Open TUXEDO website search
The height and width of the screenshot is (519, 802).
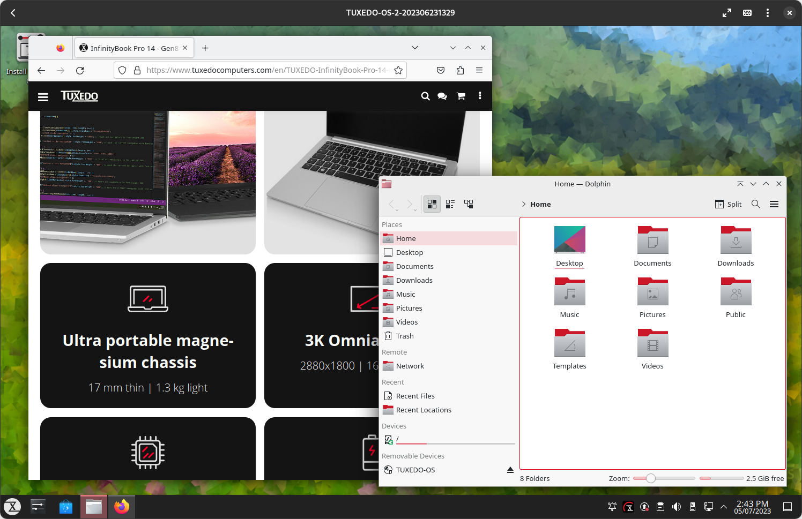pyautogui.click(x=425, y=96)
